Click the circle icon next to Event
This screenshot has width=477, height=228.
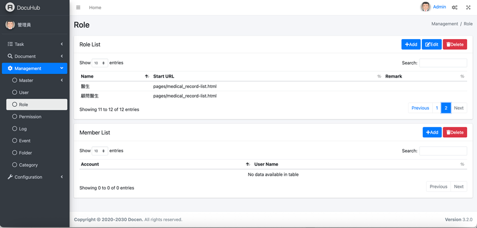click(14, 141)
